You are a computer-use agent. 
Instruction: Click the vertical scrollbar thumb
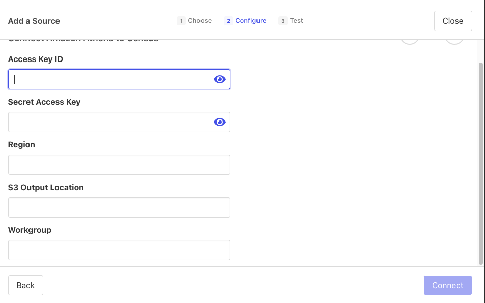(481, 163)
